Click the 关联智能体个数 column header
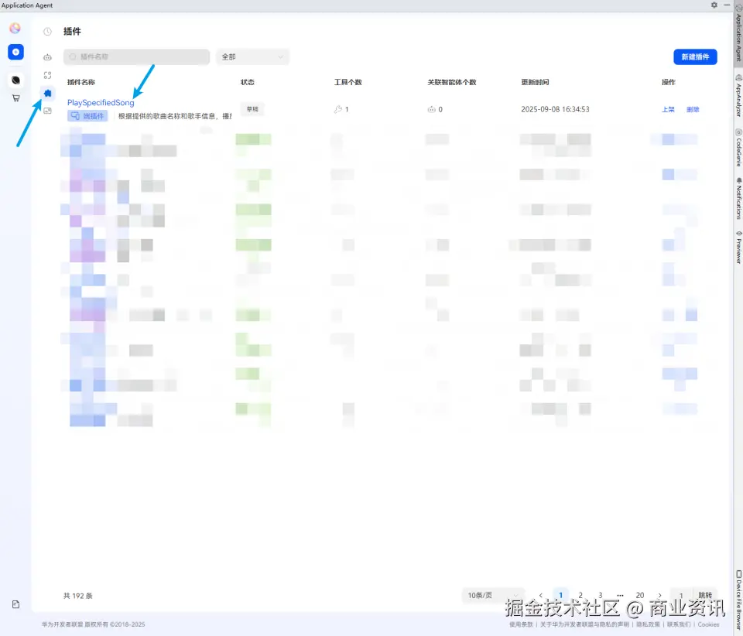 [x=451, y=82]
